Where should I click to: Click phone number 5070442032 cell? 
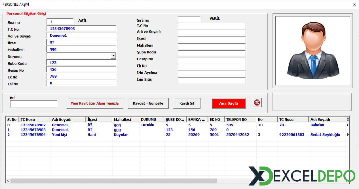click(238, 134)
